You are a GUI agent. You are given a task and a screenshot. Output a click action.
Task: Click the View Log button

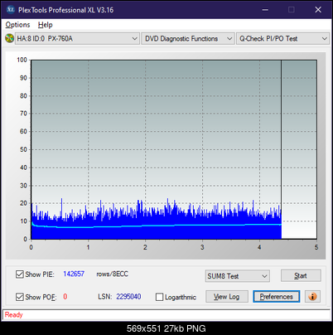227,297
